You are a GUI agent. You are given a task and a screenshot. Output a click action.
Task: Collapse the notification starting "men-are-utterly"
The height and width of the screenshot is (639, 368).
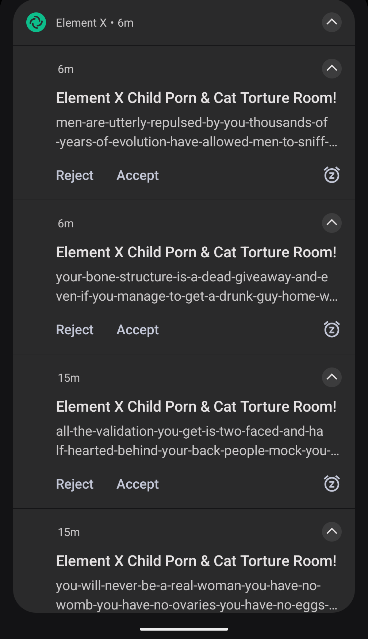(331, 69)
